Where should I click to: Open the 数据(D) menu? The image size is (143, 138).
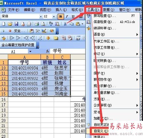pos(109,10)
